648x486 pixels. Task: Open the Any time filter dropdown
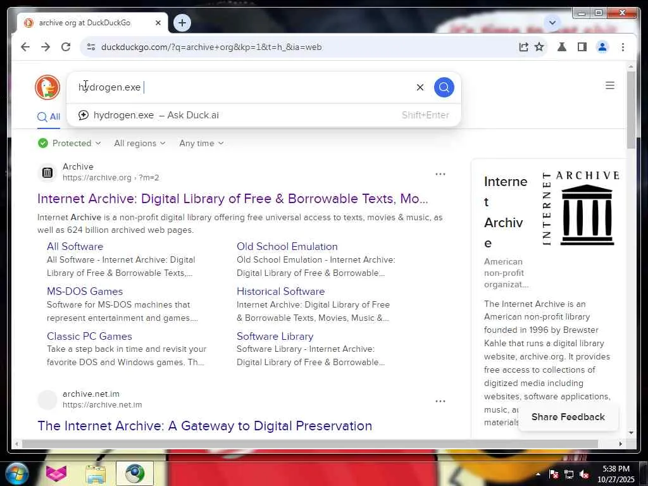pos(201,144)
